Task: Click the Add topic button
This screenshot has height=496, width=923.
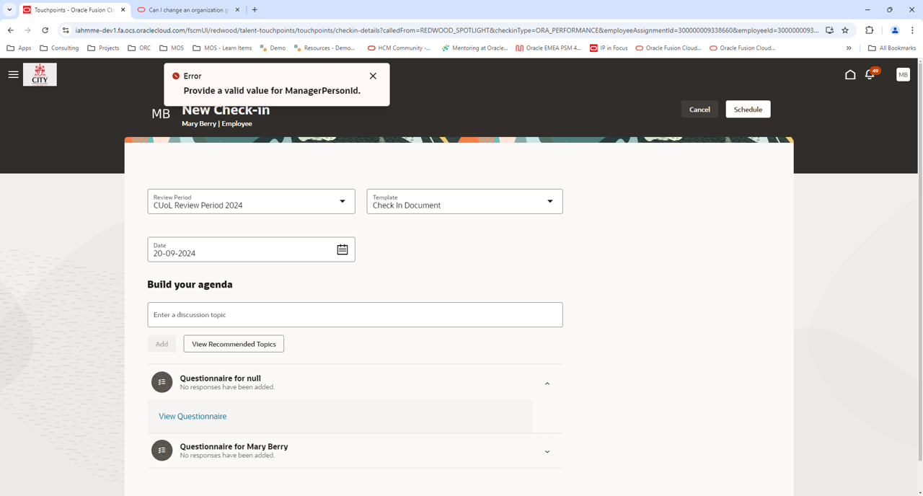Action: pos(162,344)
